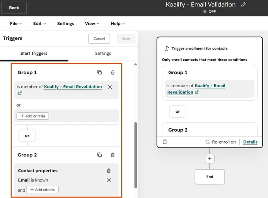Switch to the Start triggers tab
The image size is (268, 198).
point(34,53)
